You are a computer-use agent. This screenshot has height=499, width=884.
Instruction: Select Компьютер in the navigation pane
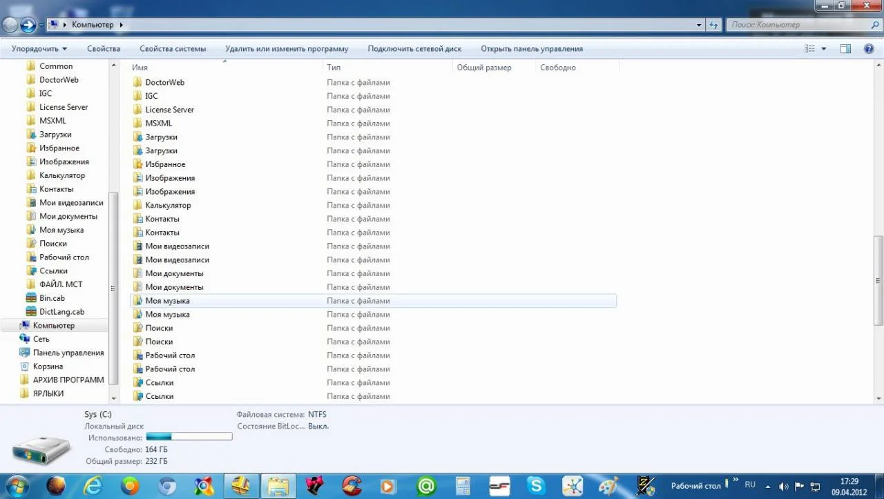54,325
